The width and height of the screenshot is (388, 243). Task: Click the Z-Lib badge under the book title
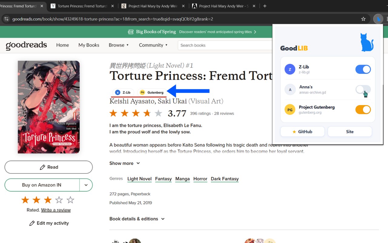[x=123, y=92]
